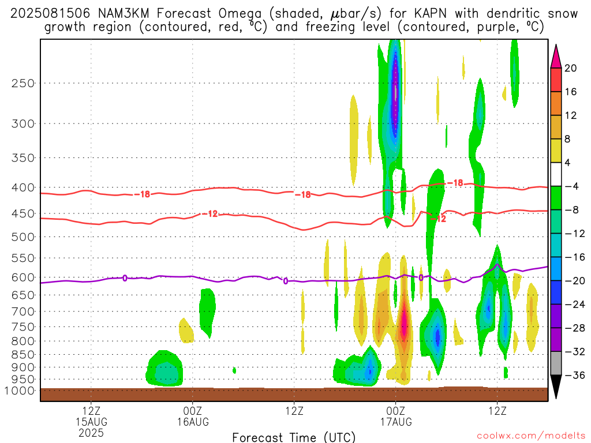The image size is (591, 443).
Task: Click the 600 pressure level label
Action: 23,277
